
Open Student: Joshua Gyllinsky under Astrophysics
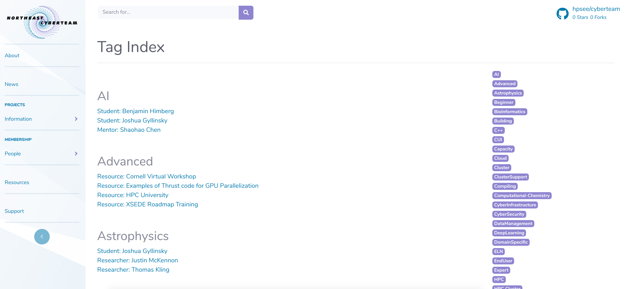click(132, 251)
